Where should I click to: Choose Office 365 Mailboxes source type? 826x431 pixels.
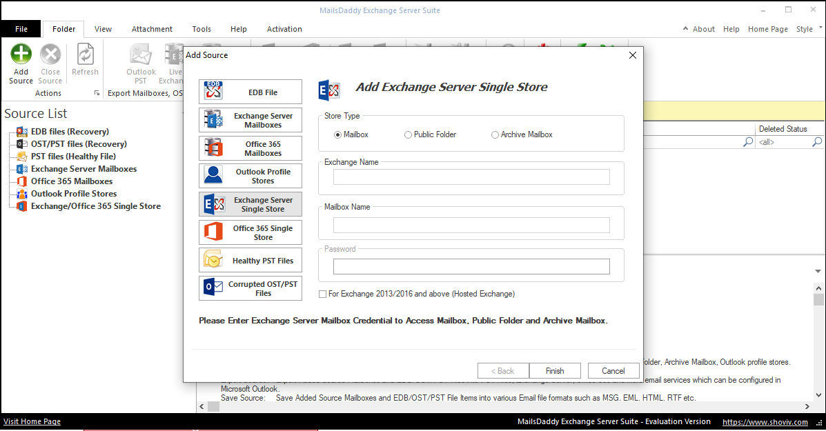(250, 148)
